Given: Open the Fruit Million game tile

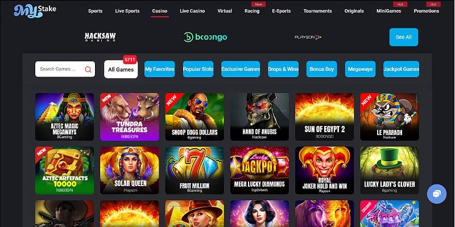Looking at the screenshot, I should 195,170.
